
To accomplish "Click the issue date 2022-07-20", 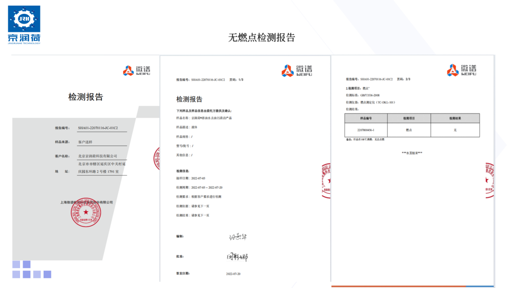I will (233, 274).
